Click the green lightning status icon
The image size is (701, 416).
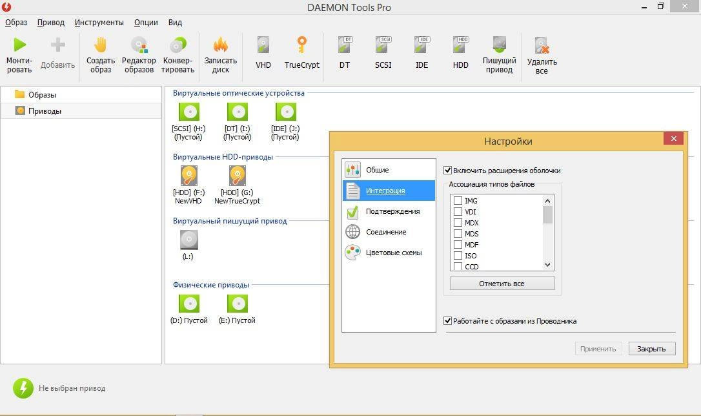point(23,388)
